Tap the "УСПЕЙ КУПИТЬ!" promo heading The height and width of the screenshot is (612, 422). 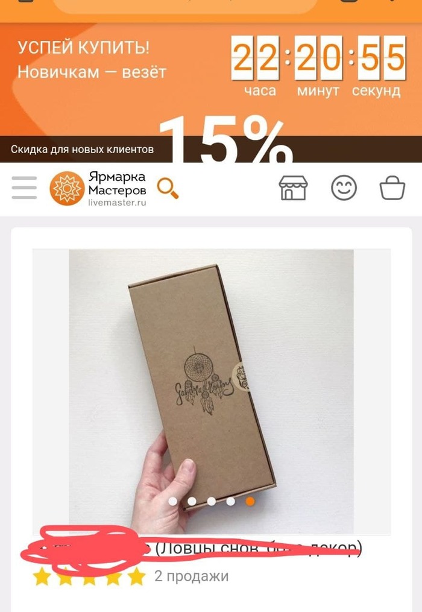84,48
